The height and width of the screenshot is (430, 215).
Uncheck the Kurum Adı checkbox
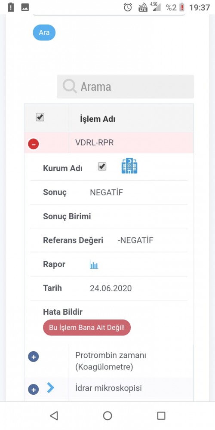(102, 166)
